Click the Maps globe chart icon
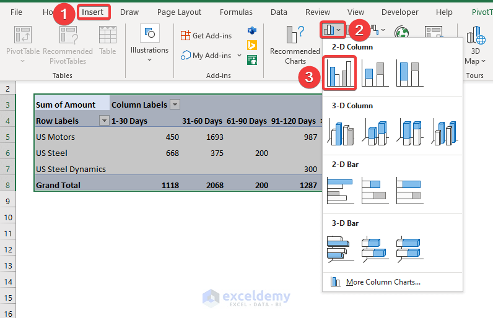Screen dimensions: 493x318 coord(401,32)
